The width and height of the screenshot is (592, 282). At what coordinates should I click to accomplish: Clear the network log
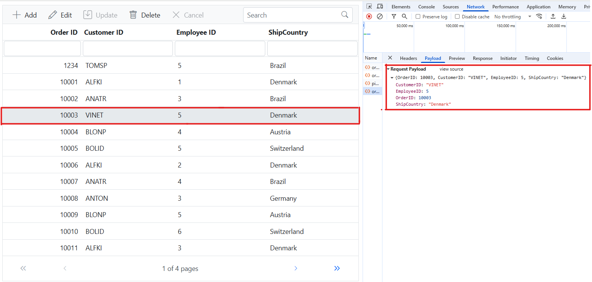pos(380,16)
